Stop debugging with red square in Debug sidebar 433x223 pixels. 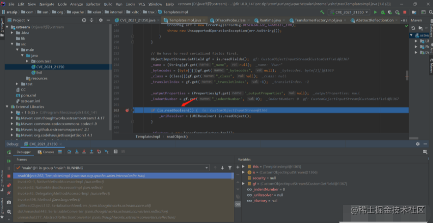(9, 176)
